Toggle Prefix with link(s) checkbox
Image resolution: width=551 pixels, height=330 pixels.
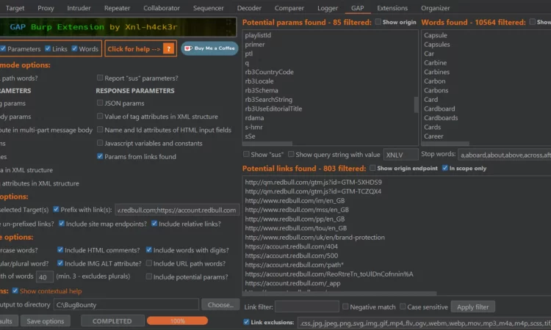click(56, 209)
